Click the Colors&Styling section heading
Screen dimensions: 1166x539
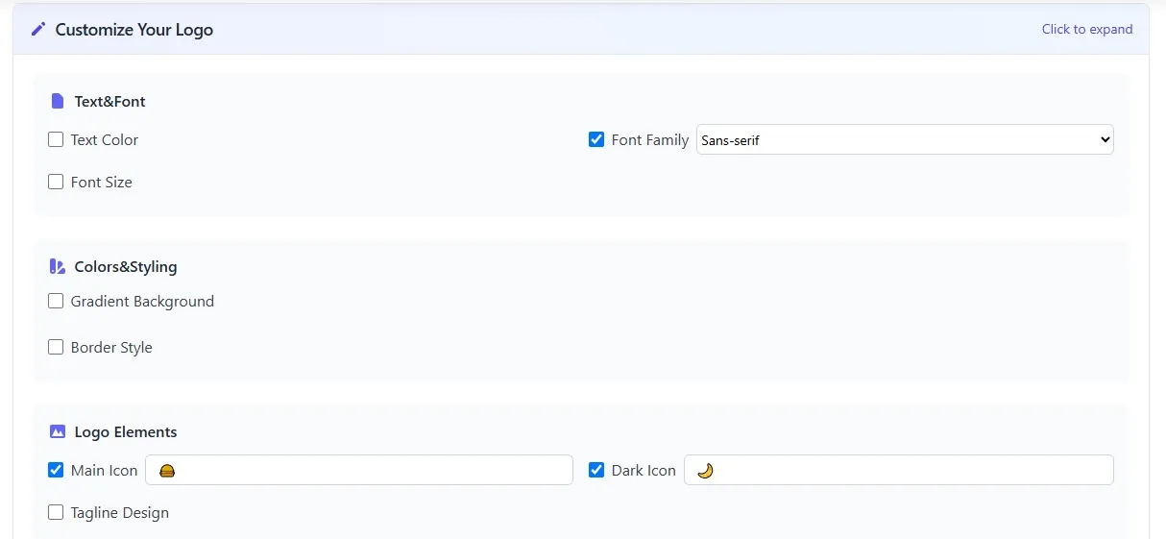126,266
